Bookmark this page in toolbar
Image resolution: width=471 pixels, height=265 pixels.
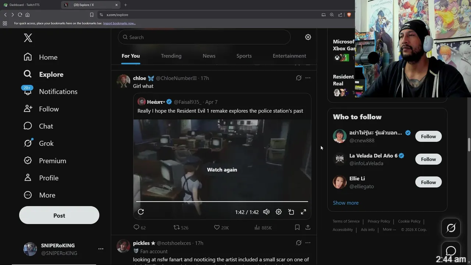pyautogui.click(x=92, y=15)
